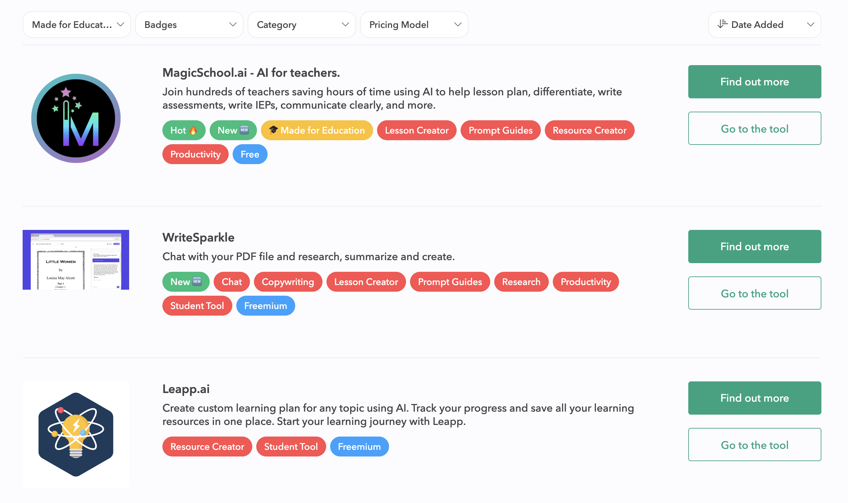Select the Student Tool tag on Leapp.ai
The width and height of the screenshot is (848, 503).
(x=291, y=447)
